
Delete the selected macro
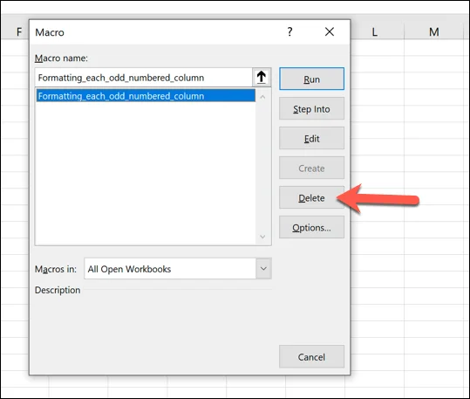(311, 197)
